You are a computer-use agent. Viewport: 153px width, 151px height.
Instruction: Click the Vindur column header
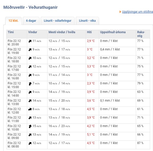33,32
